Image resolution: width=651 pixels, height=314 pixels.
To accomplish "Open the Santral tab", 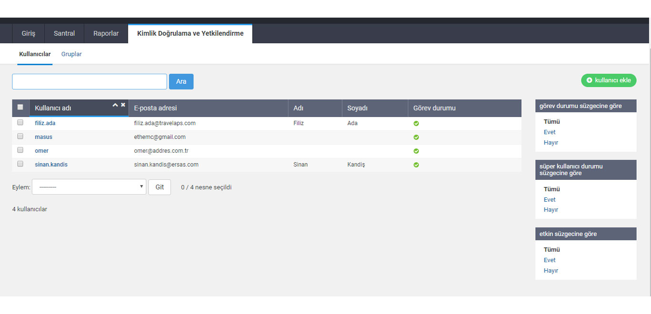I will pos(64,34).
